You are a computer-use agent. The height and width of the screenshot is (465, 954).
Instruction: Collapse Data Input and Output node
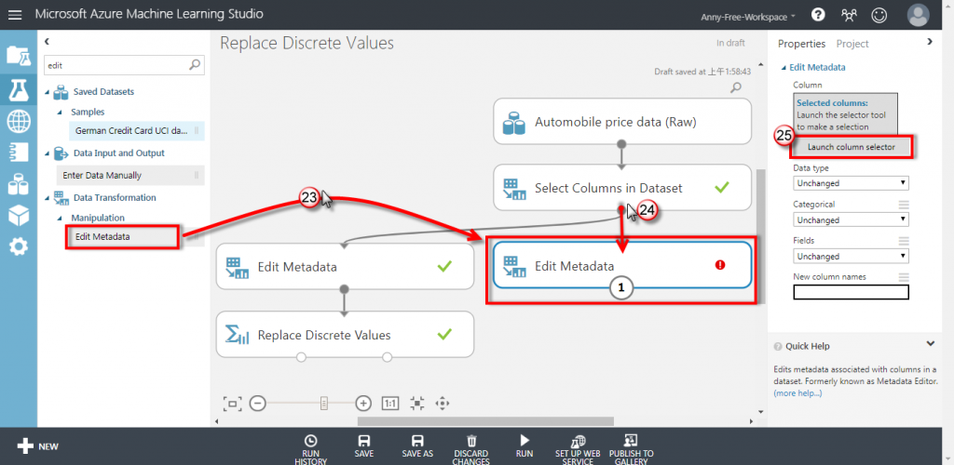(48, 153)
